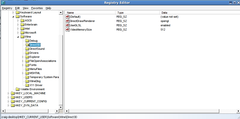Select the Volatile Environment key label
Screen dimensions: 240x119
(32, 89)
